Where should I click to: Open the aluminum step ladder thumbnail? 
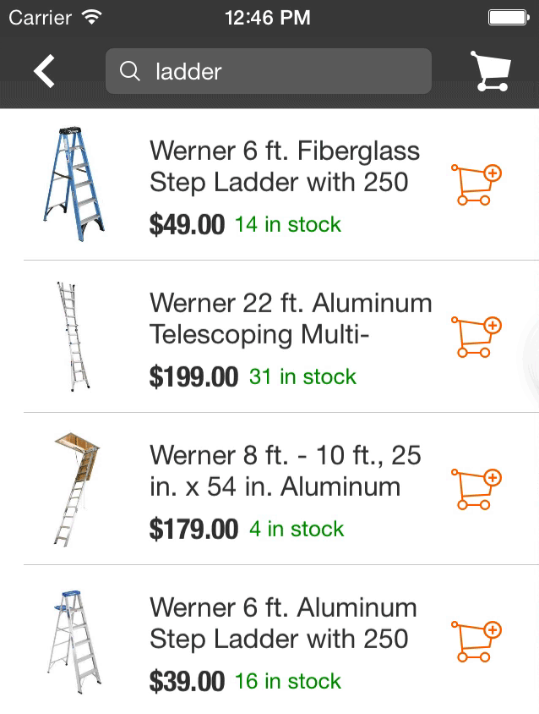pyautogui.click(x=74, y=641)
